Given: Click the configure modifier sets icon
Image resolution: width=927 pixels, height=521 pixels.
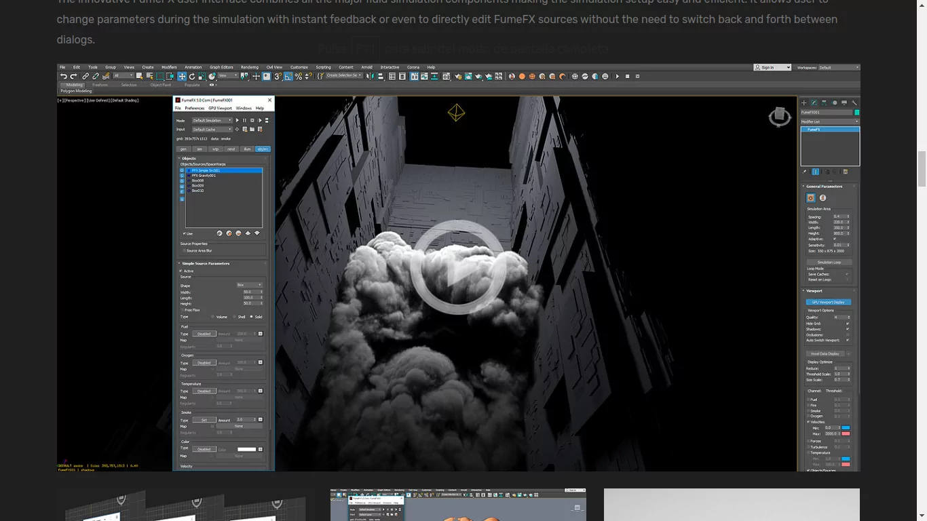Looking at the screenshot, I should click(846, 172).
